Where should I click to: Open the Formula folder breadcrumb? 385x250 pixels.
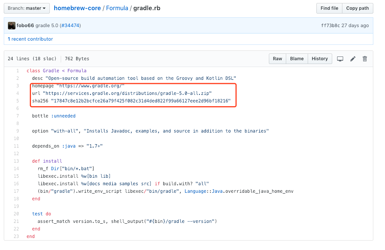[x=117, y=8]
